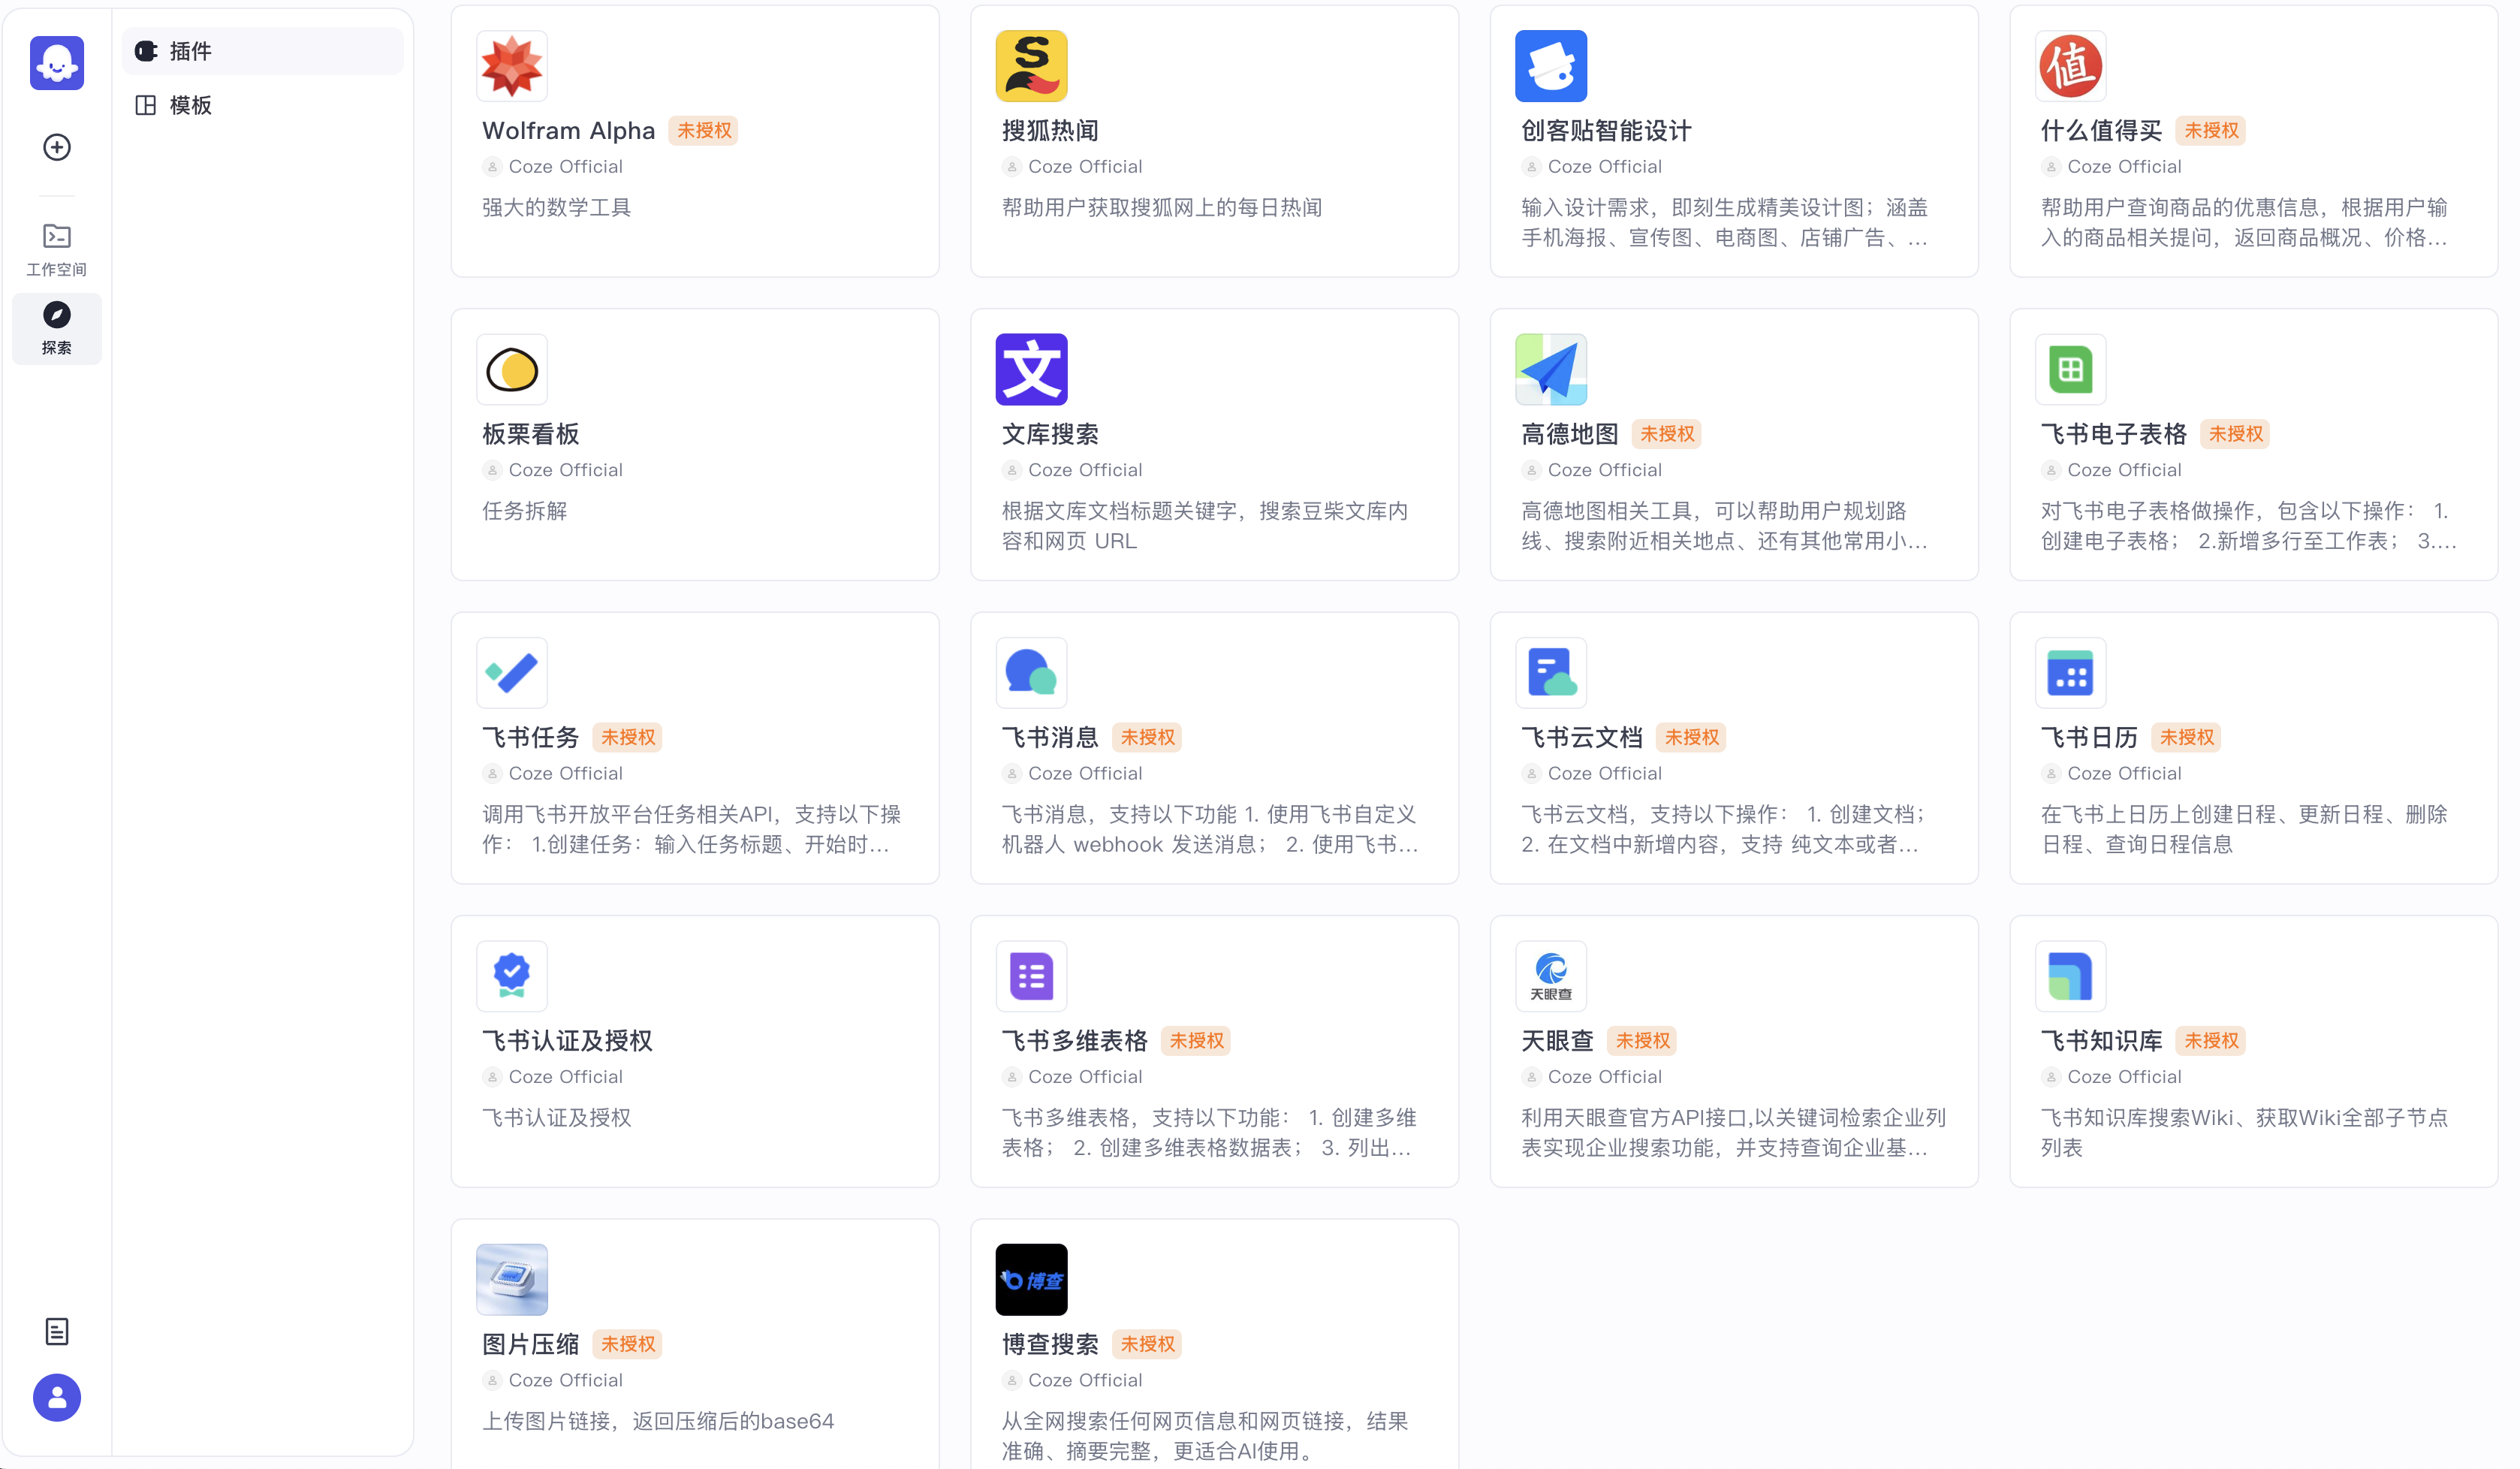Click the 飞书认证及授权 title text
The width and height of the screenshot is (2520, 1469).
pos(567,1041)
